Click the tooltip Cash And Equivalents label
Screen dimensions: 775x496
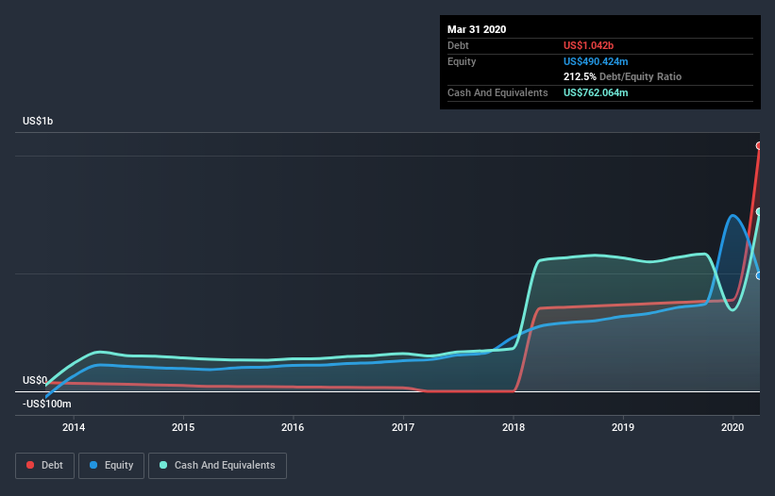coord(497,92)
